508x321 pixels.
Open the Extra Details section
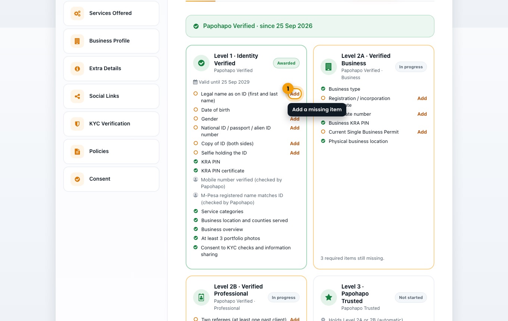111,69
